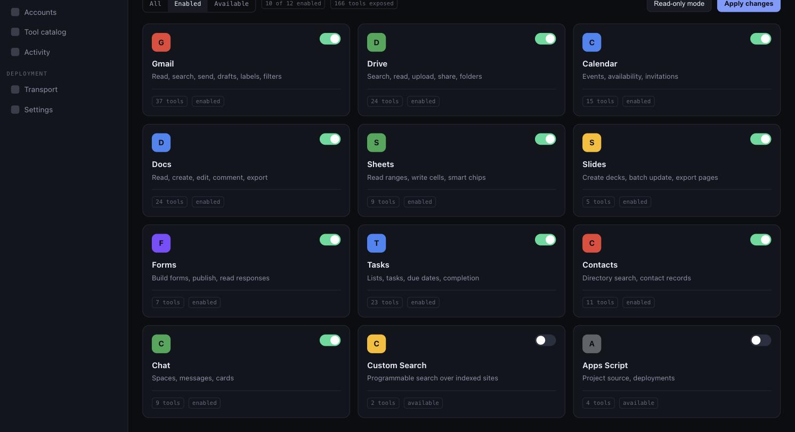795x432 pixels.
Task: Click the "7 tools" badge on Forms
Action: (x=168, y=302)
